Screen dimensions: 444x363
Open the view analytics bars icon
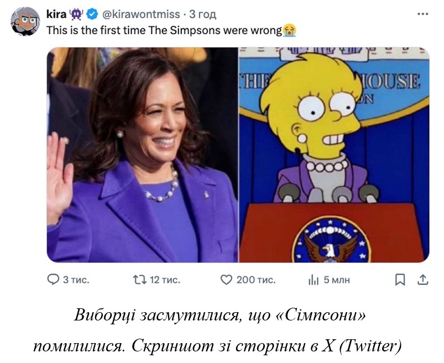314,280
